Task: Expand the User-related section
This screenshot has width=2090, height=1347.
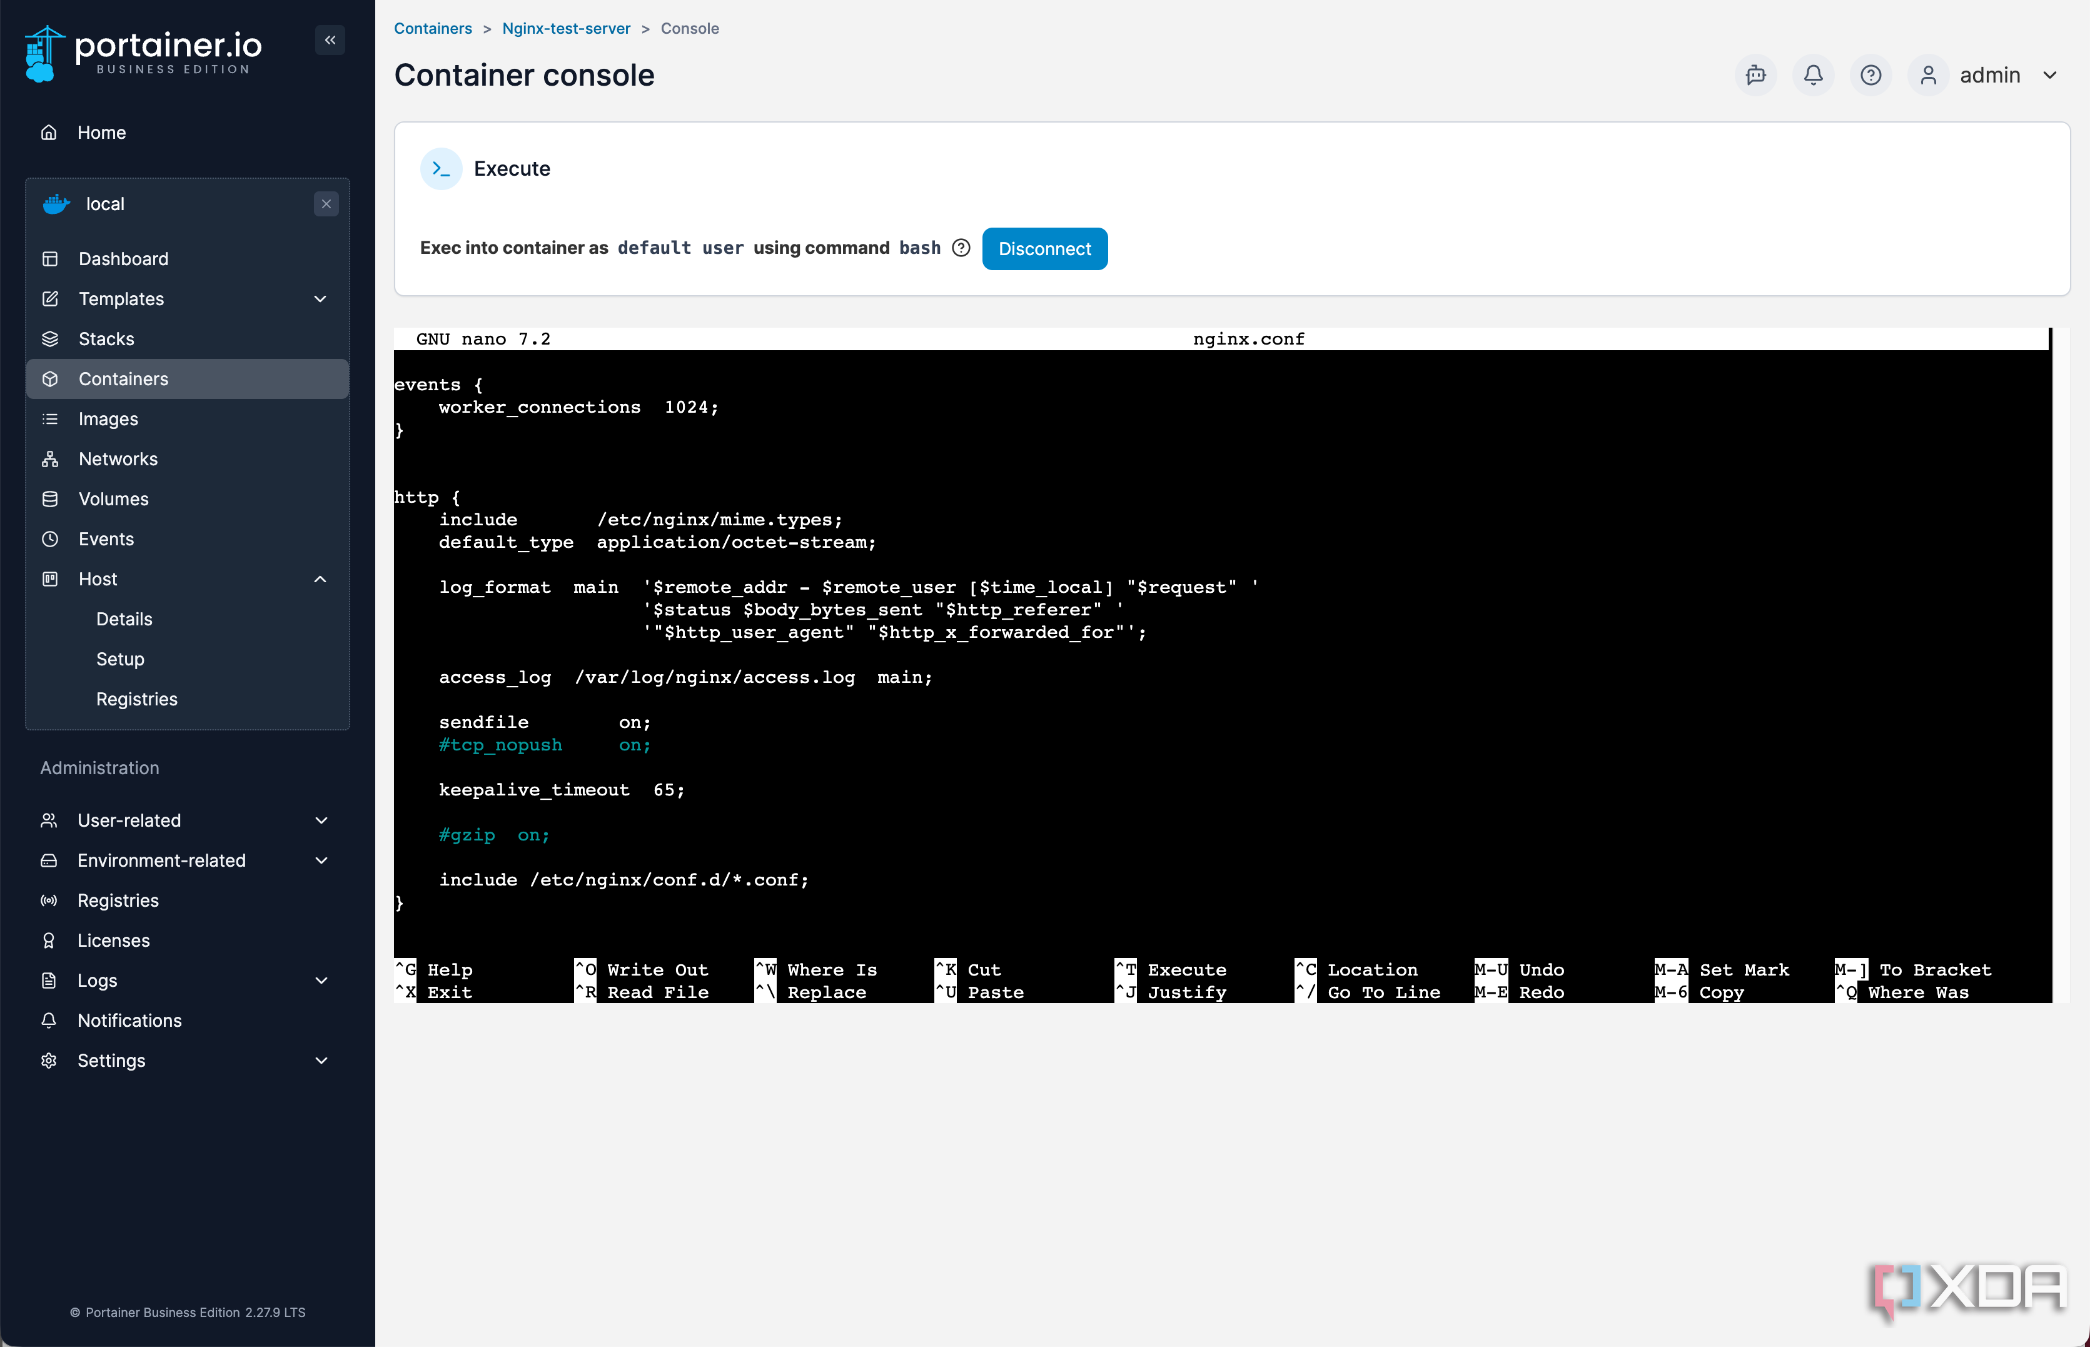Action: click(x=321, y=820)
